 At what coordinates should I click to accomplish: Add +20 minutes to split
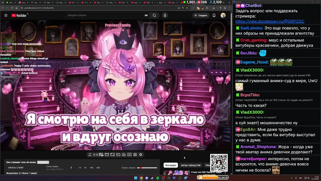pos(98,168)
